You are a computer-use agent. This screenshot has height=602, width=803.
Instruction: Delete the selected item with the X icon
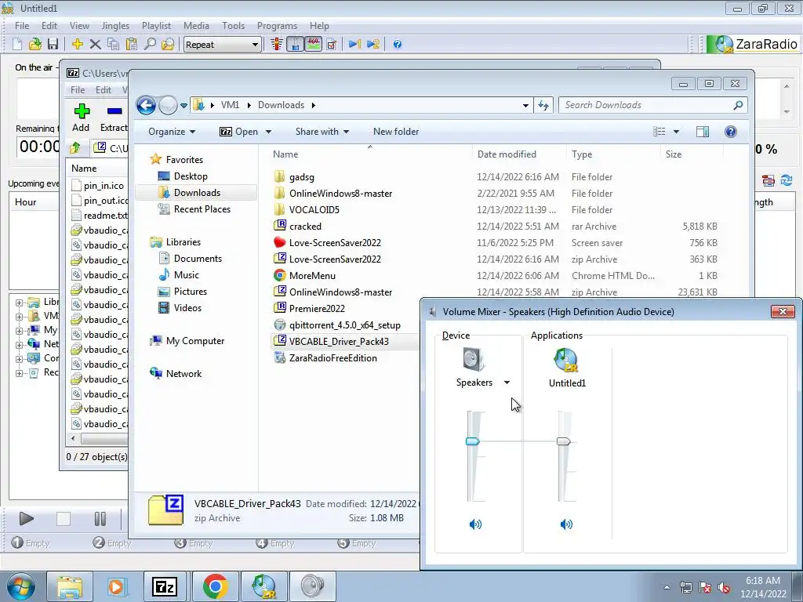95,45
